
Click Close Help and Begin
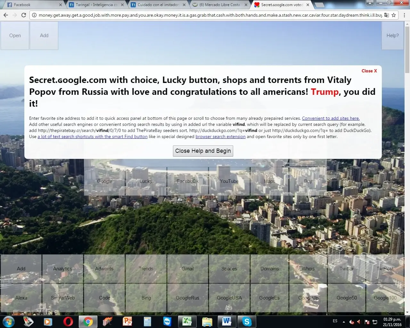point(203,151)
